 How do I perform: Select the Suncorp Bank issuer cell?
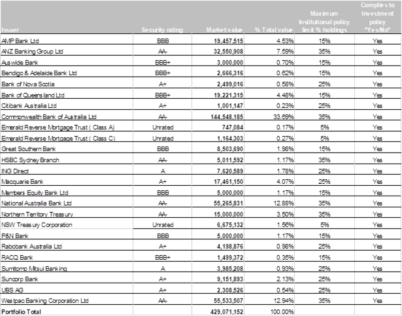(x=20, y=279)
